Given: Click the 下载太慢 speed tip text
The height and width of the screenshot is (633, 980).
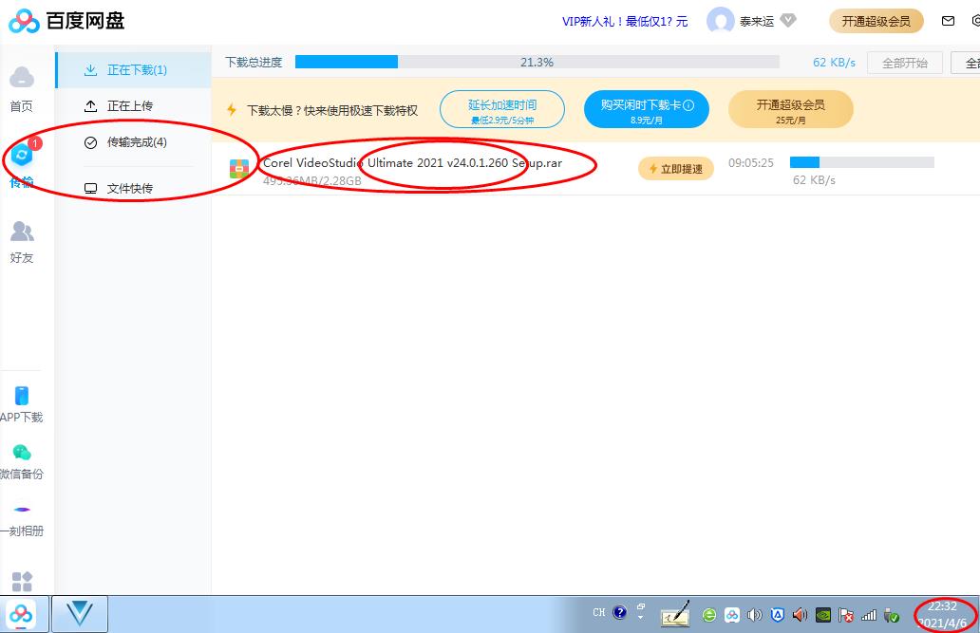Looking at the screenshot, I should point(332,111).
